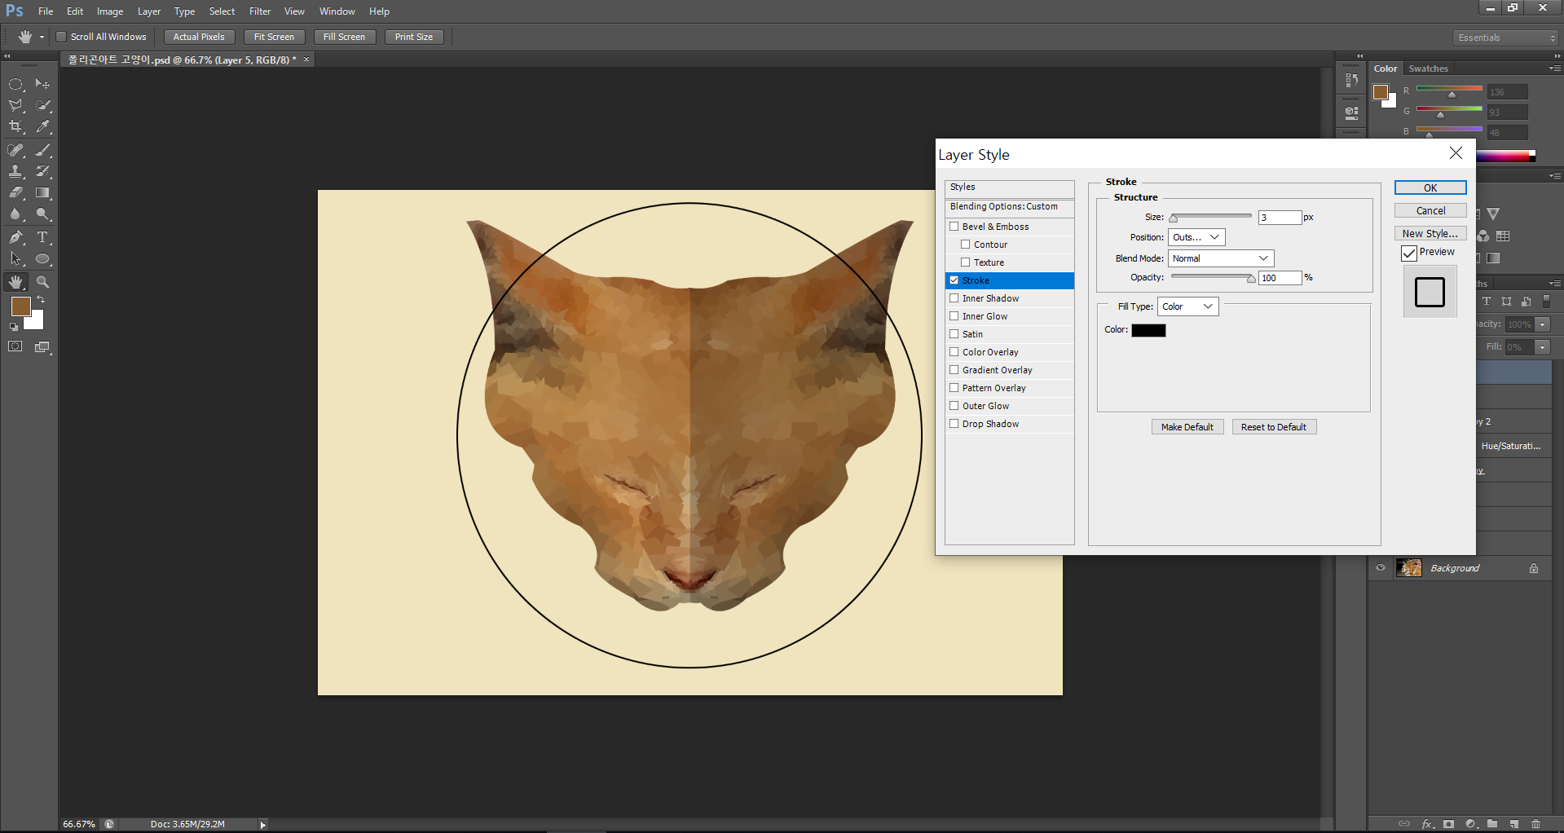Enable the Color Overlay checkbox
This screenshot has height=833, width=1564.
[x=954, y=352]
